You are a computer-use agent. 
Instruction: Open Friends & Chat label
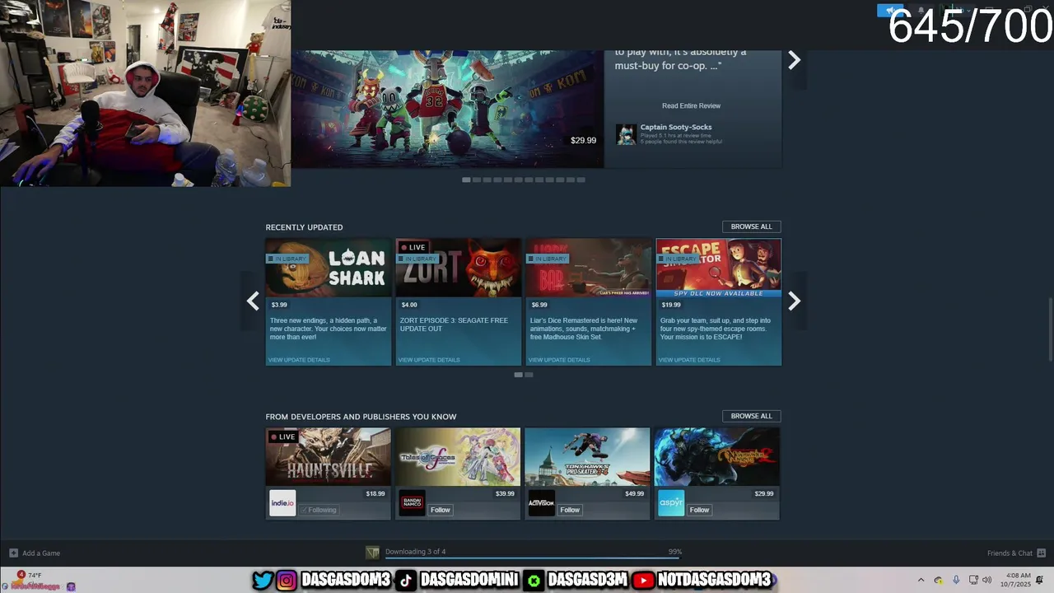click(1010, 553)
